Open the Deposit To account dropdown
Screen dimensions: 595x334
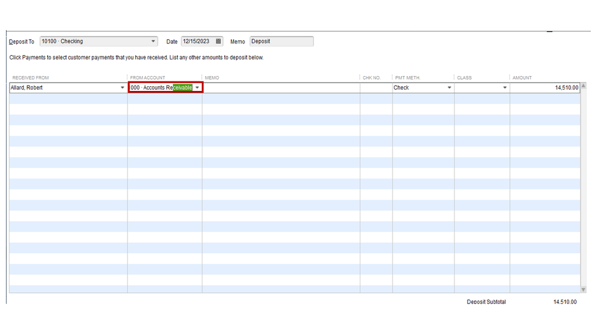tap(153, 41)
